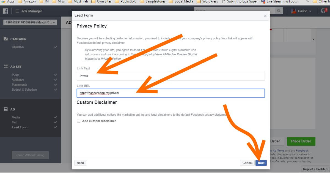Image resolution: width=330 pixels, height=173 pixels.
Task: Click the Ad Set section icon
Action: [x=5, y=67]
